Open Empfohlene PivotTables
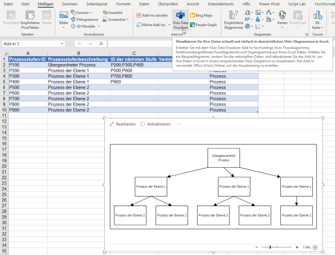Image resolution: width=335 pixels, height=255 pixels. click(x=30, y=19)
